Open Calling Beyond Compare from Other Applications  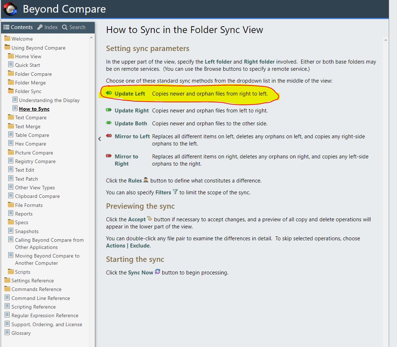pyautogui.click(x=46, y=244)
